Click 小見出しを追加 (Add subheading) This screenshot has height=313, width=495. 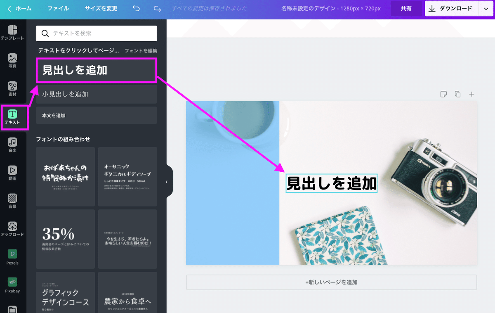97,94
